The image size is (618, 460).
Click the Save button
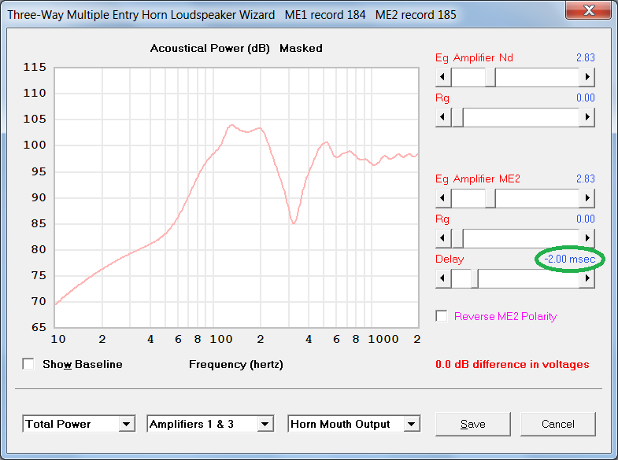click(473, 424)
